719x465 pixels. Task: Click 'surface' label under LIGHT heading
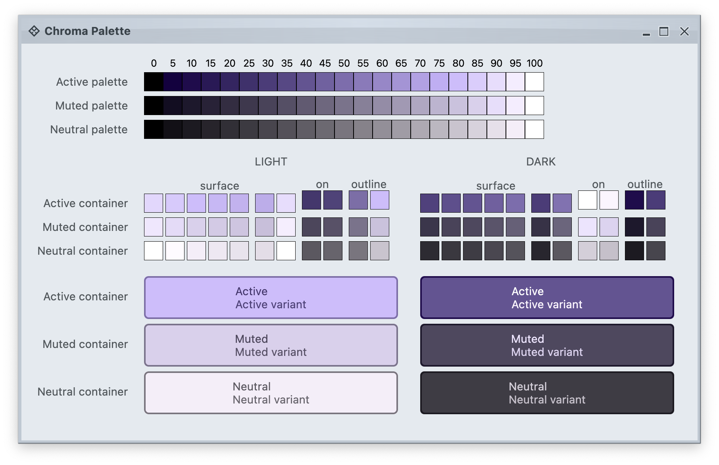[x=219, y=186]
